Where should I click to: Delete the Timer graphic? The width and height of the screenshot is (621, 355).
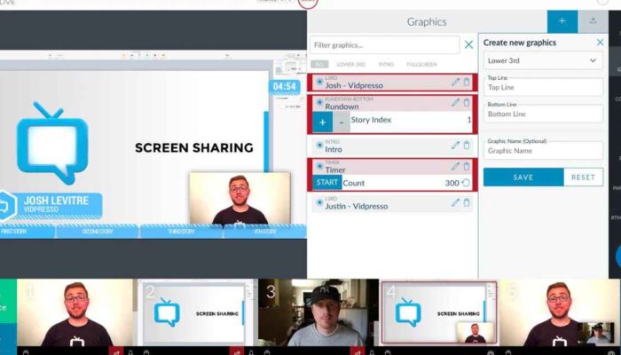467,166
